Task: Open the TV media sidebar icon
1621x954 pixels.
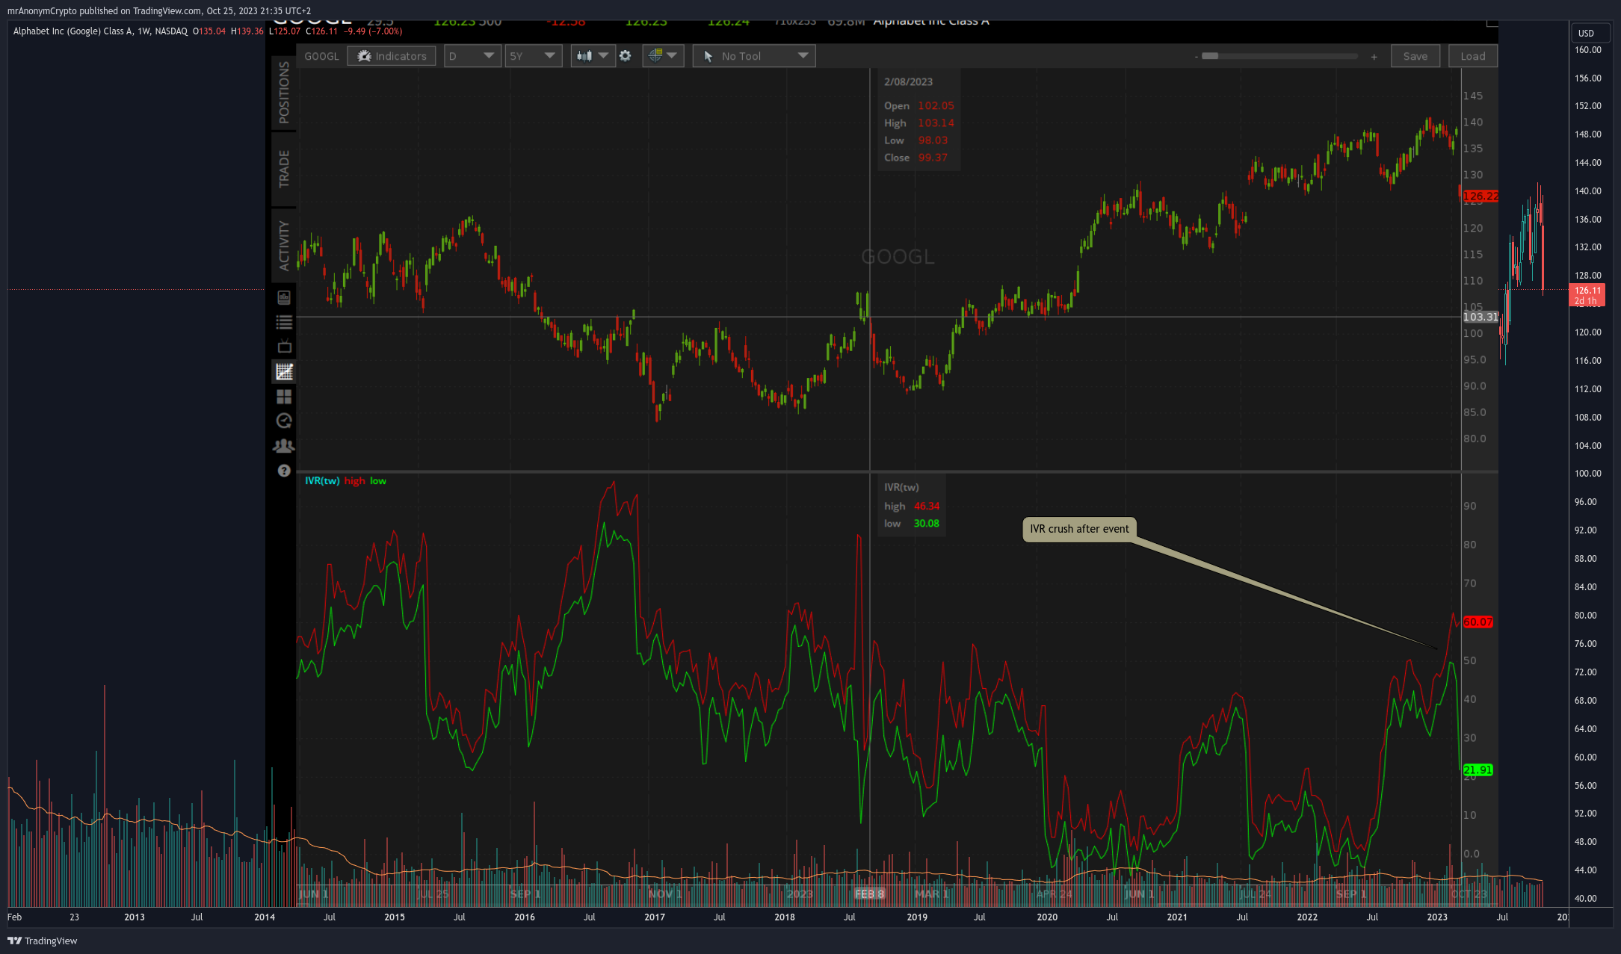Action: (284, 347)
